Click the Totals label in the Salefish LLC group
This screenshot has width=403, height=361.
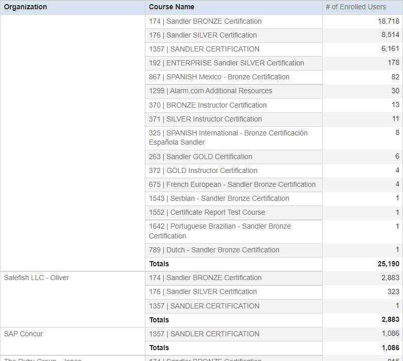tap(159, 320)
